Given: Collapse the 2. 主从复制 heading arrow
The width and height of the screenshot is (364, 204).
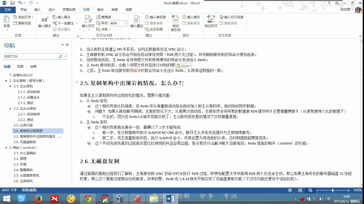Looking at the screenshot, I should pos(6,81).
